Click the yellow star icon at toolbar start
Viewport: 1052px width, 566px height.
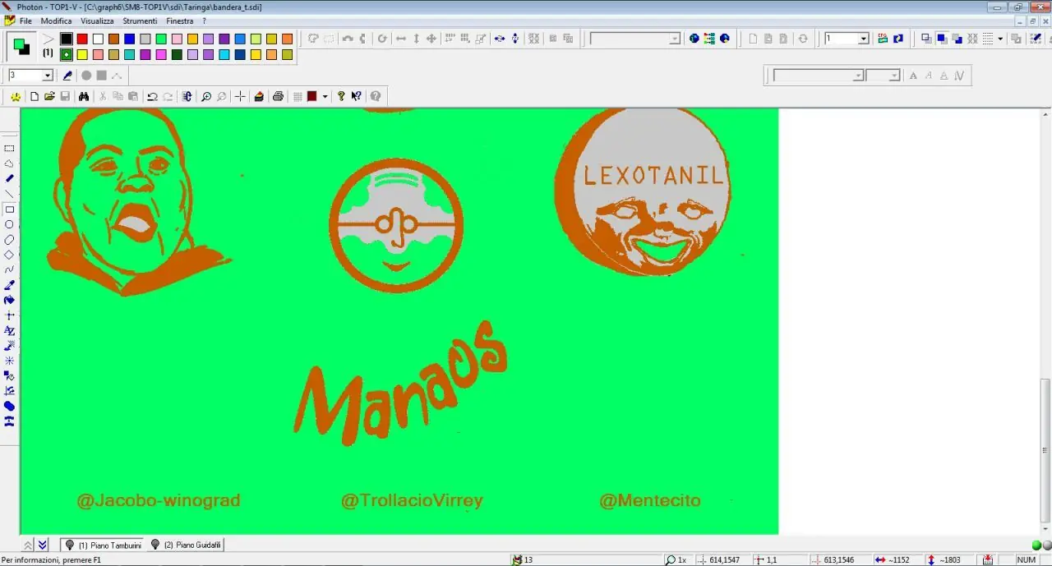(x=16, y=96)
